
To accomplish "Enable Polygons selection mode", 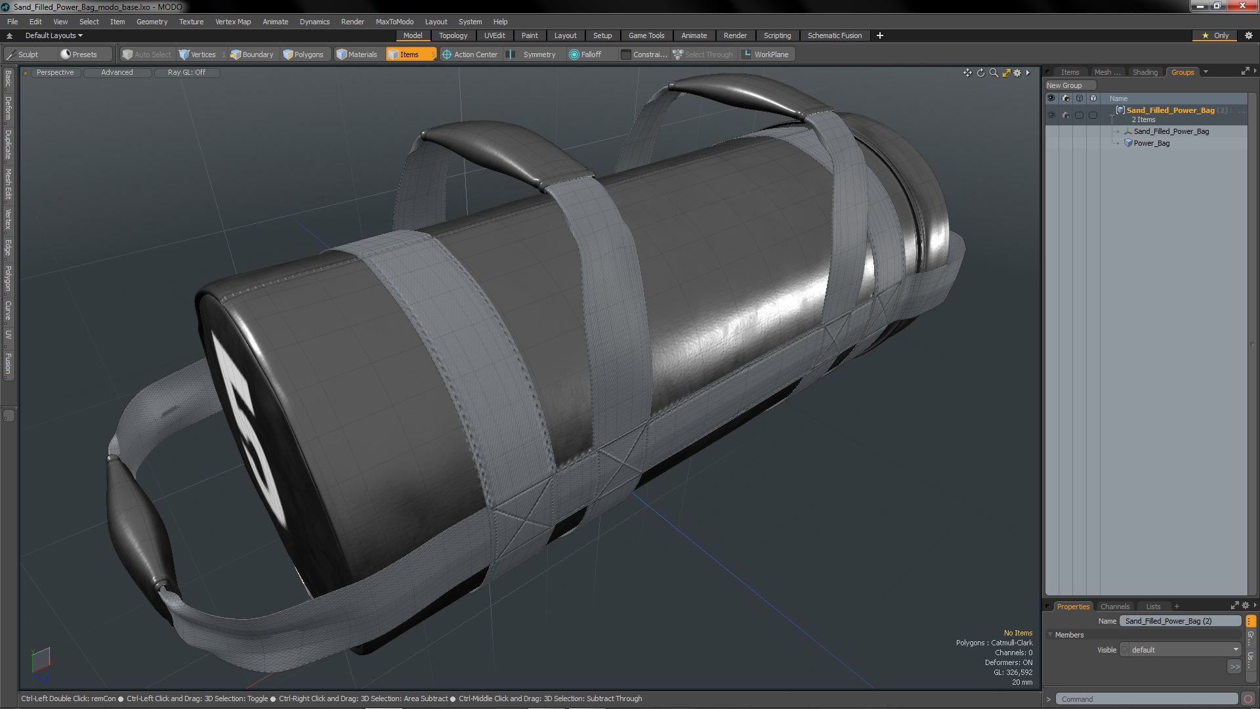I will 303,54.
